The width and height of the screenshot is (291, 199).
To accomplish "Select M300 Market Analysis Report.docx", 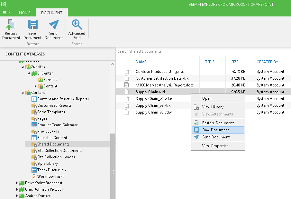I will point(165,85).
